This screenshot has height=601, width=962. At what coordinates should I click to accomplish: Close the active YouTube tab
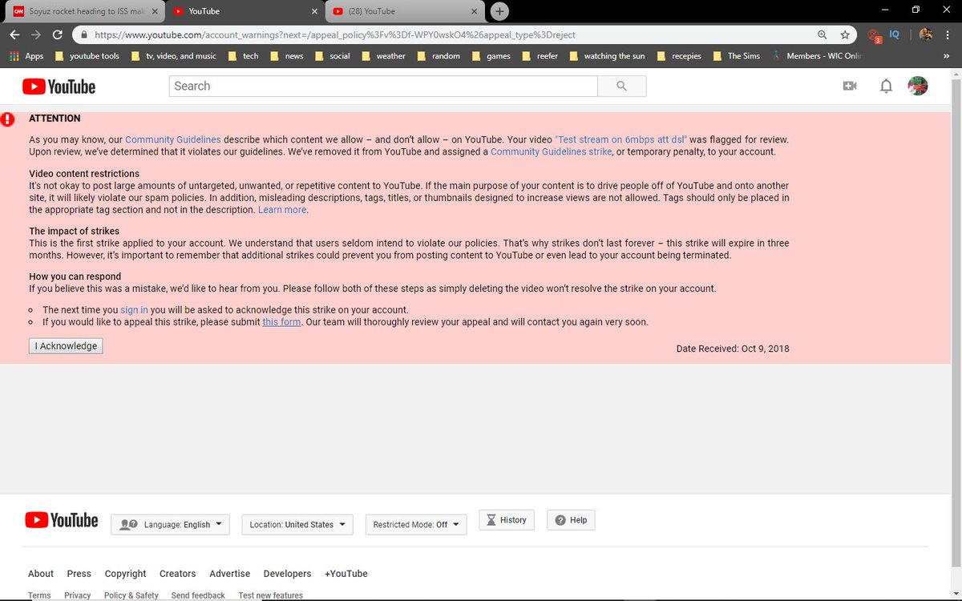point(314,11)
